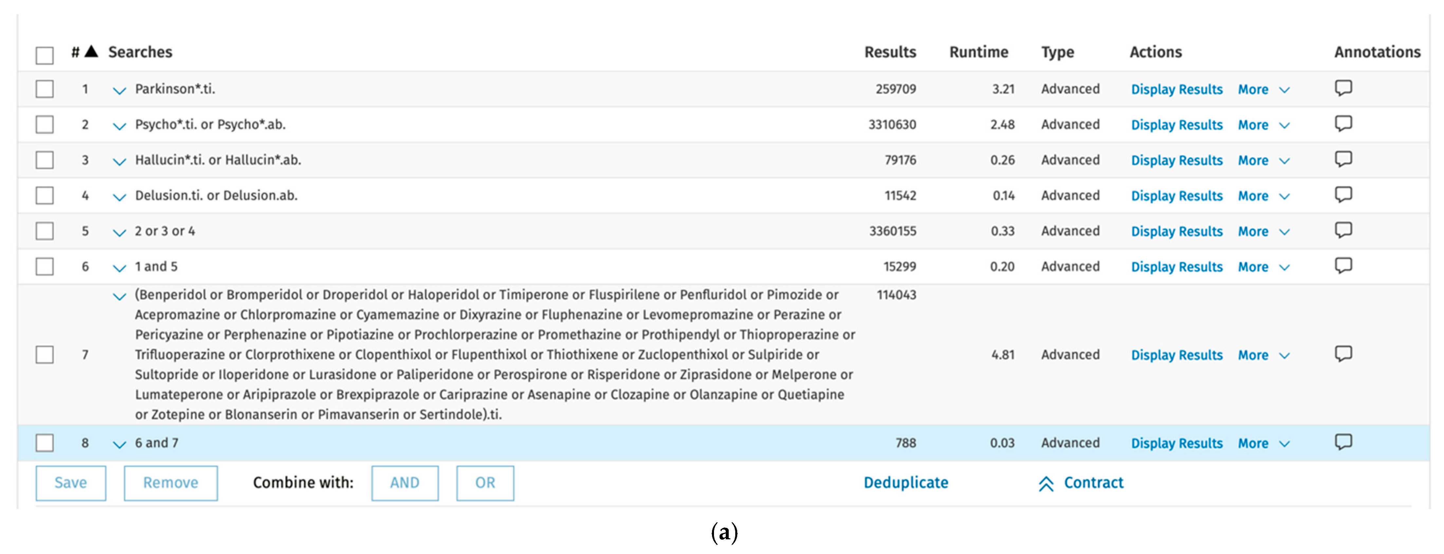Tick the checkbox for Parkinson*.ti. search
This screenshot has height=554, width=1444.
[x=45, y=89]
